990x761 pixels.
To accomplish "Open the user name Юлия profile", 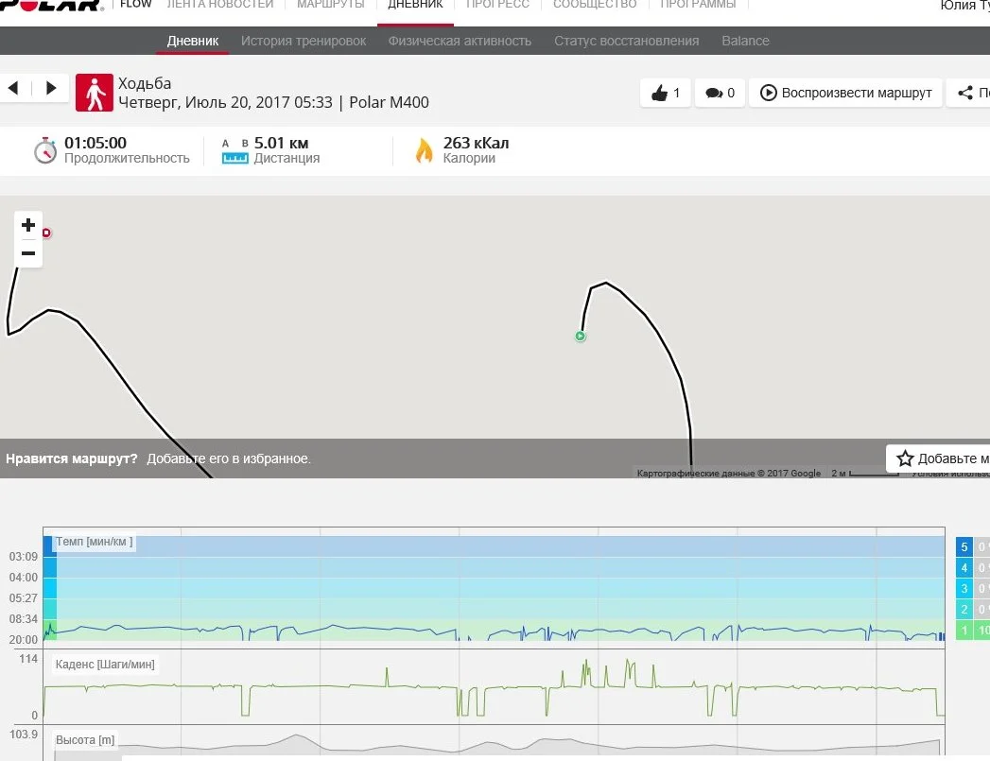I will click(x=964, y=6).
